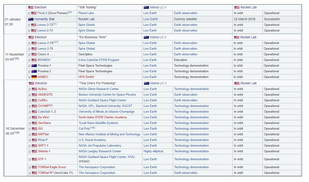Select the "Successful" outcome cell
The width and height of the screenshot is (309, 182).
[x=271, y=19]
